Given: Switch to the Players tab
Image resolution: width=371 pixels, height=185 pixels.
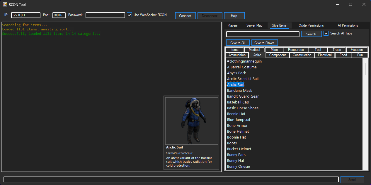Looking at the screenshot, I should [x=232, y=25].
